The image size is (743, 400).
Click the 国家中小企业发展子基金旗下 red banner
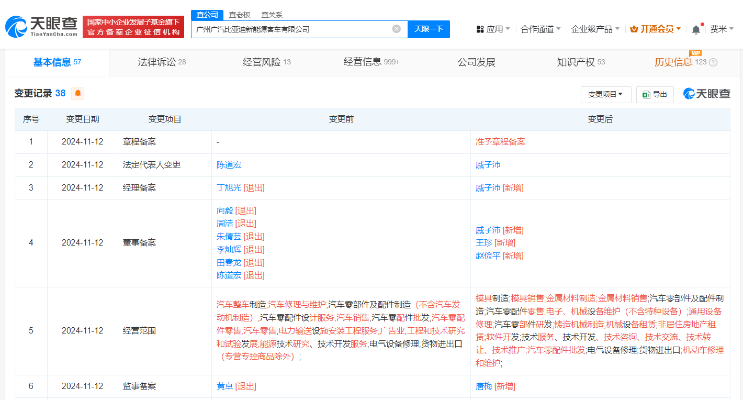(133, 27)
